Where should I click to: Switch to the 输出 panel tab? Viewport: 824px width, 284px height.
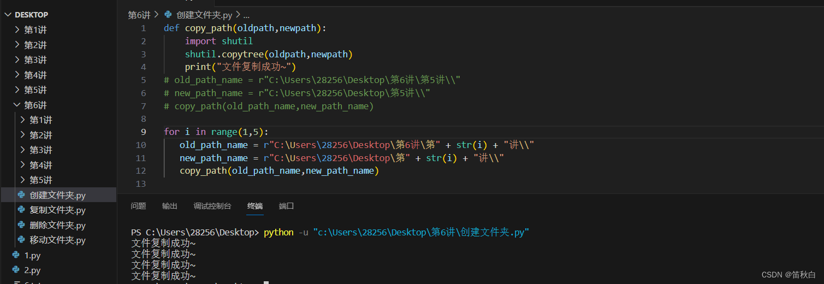pos(170,206)
